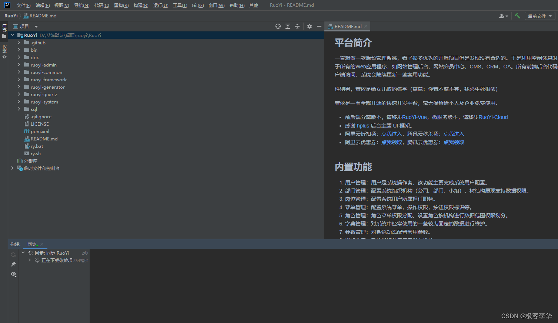Click the greyed rerun sync icon in build panel
This screenshot has height=323, width=558.
pyautogui.click(x=13, y=255)
